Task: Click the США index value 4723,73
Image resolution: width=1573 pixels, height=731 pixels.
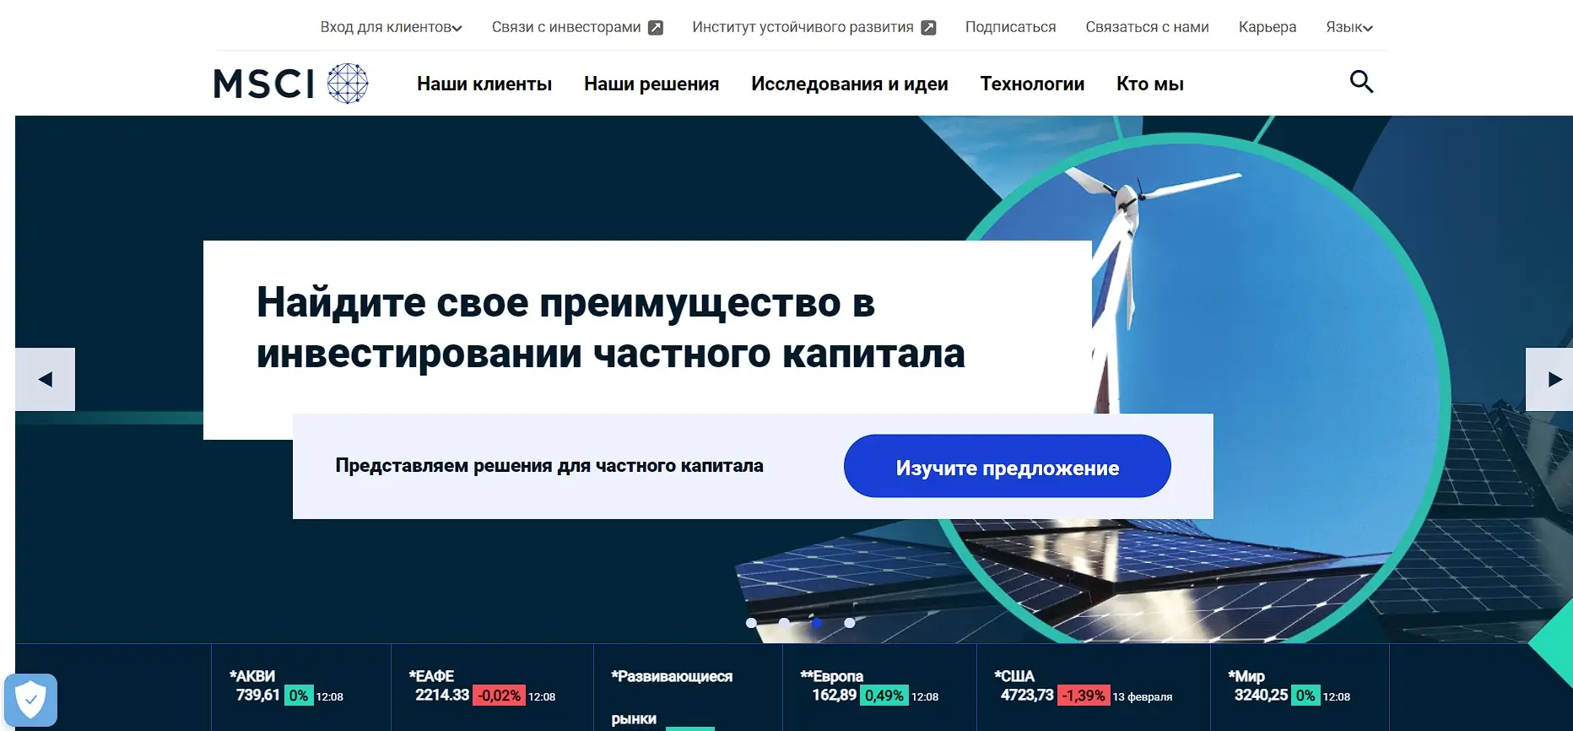Action: tap(1027, 696)
